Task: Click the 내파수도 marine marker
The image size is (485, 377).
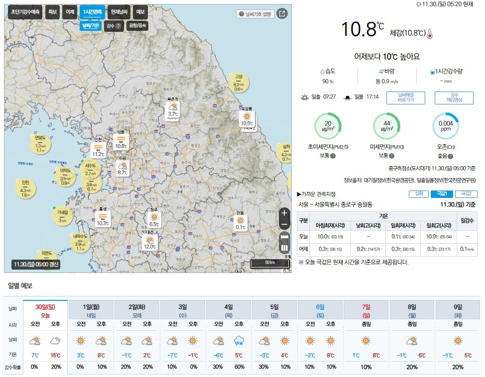Action: [81, 242]
